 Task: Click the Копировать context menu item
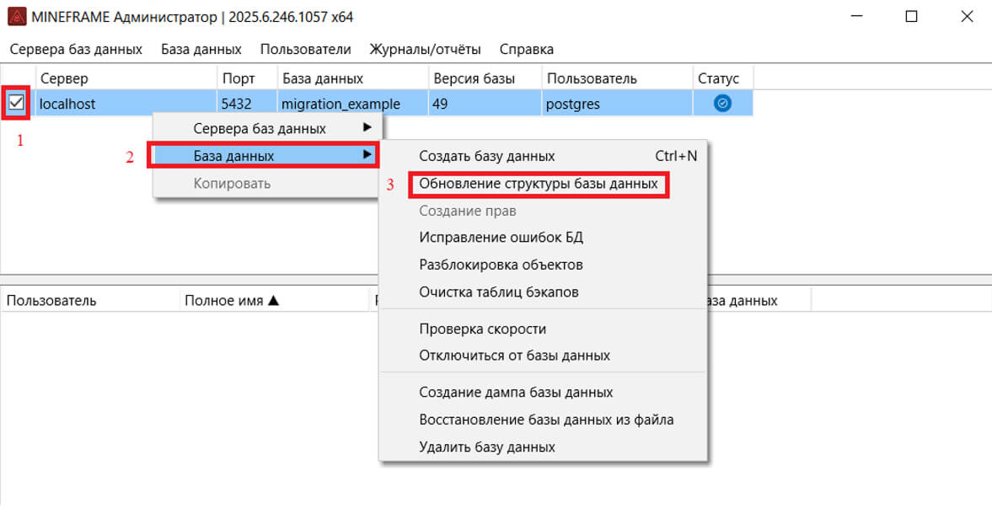click(265, 184)
